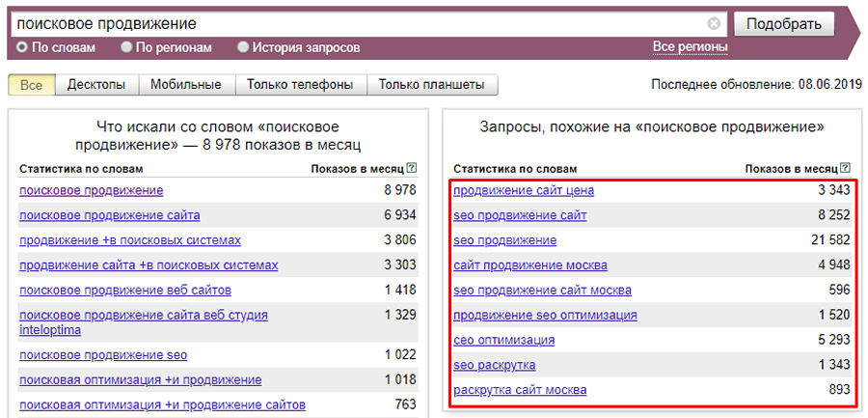Open the 'поисковое продвижение seo' link

pos(96,355)
